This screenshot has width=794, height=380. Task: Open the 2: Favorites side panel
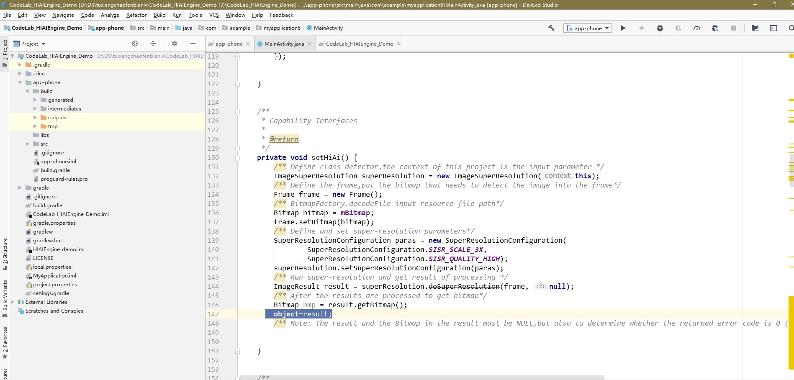5,343
